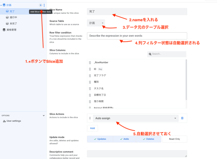
Task: Select the Read-Only update mode
Action: [174, 139]
